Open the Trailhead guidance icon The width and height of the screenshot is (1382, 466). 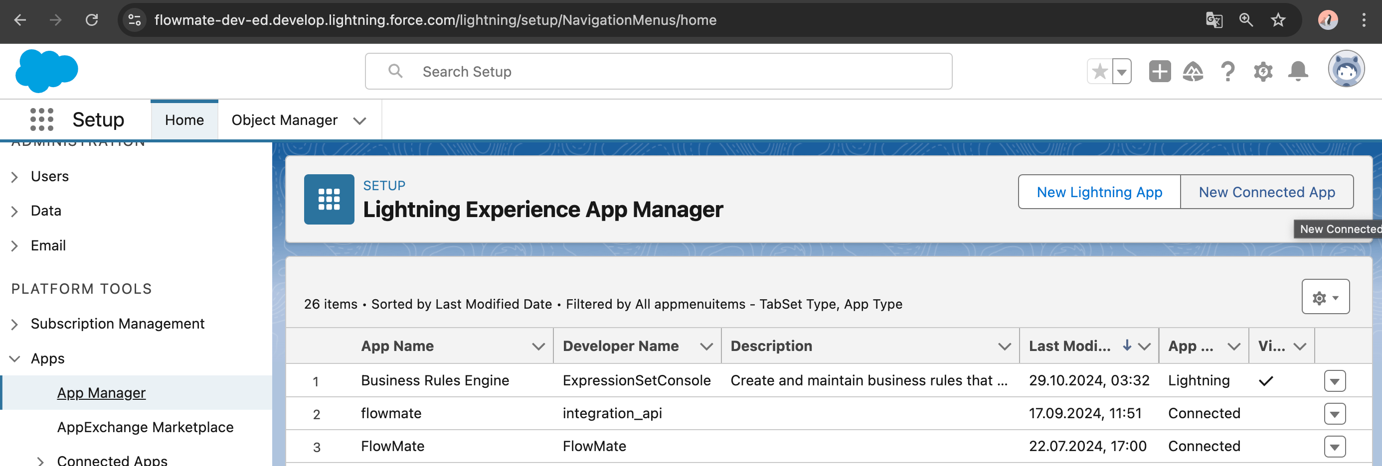pyautogui.click(x=1193, y=71)
